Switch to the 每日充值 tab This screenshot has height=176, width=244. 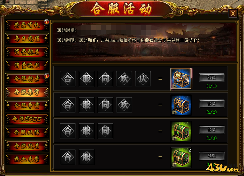[x=27, y=39]
